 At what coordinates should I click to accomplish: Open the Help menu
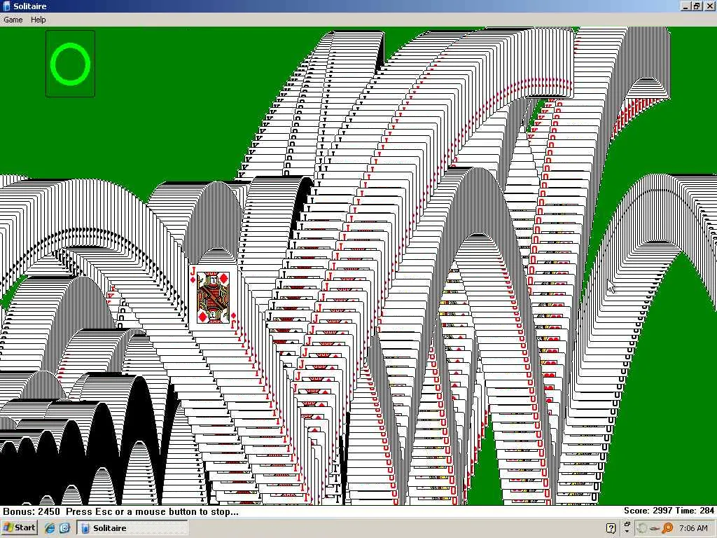[38, 20]
